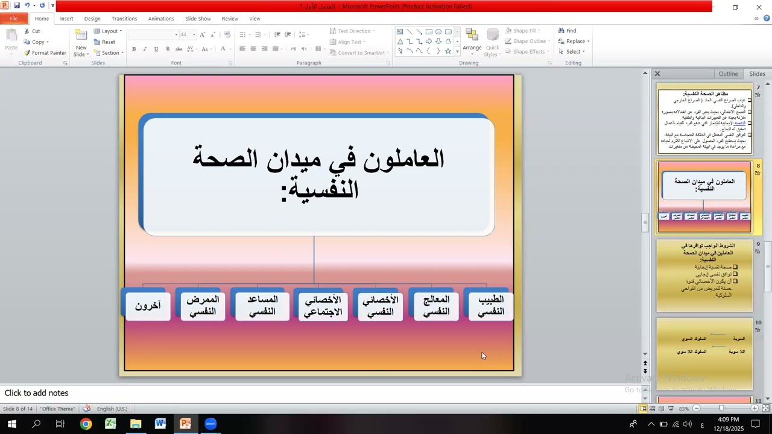Save the presentation from Quick Access
Screen dimensions: 772x434
pyautogui.click(x=17, y=5)
